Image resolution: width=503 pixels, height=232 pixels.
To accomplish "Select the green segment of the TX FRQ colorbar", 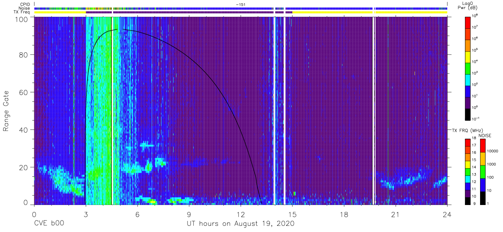I will coord(469,171).
